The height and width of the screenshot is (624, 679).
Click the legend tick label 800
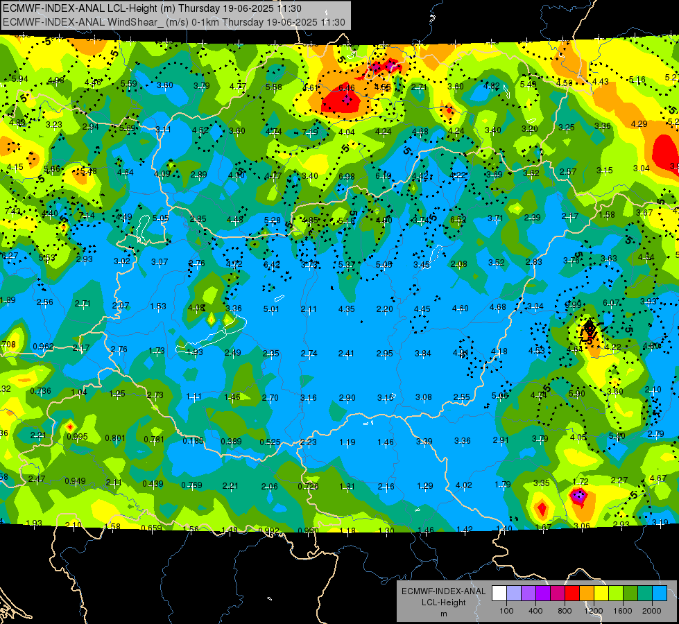(x=565, y=611)
